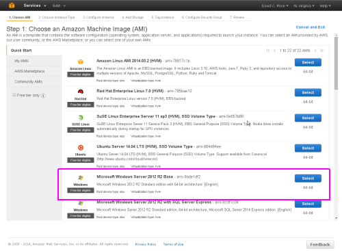This screenshot has width=342, height=251.
Task: Click SuSE Linux Enterprise Server 11 sp3 title
Action: tap(156, 116)
